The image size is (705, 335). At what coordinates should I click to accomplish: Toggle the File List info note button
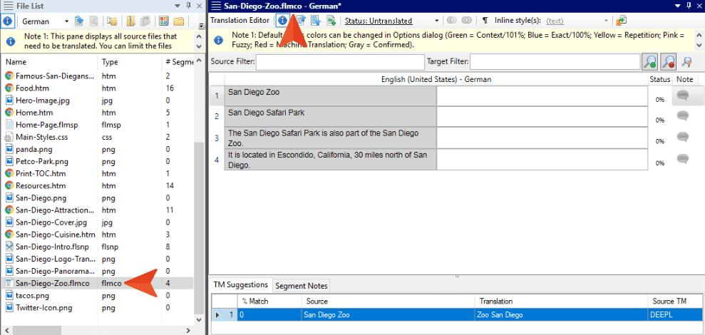click(8, 21)
